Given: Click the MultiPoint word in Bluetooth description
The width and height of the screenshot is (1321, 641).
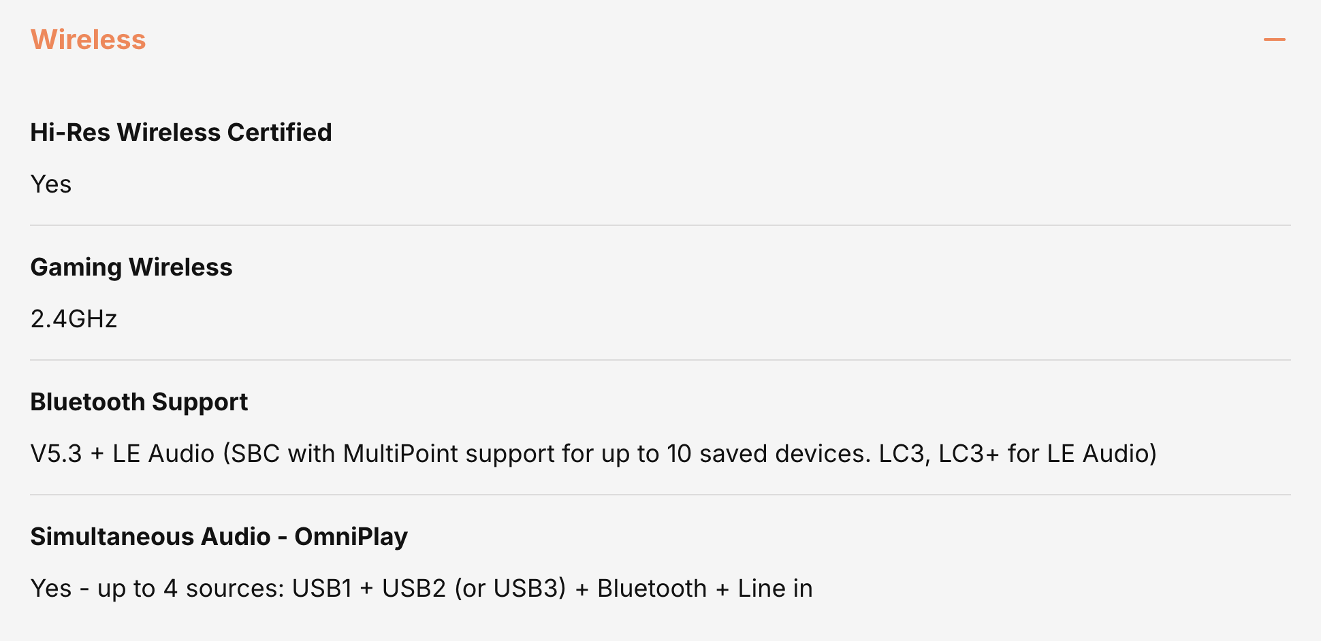Looking at the screenshot, I should tap(400, 453).
